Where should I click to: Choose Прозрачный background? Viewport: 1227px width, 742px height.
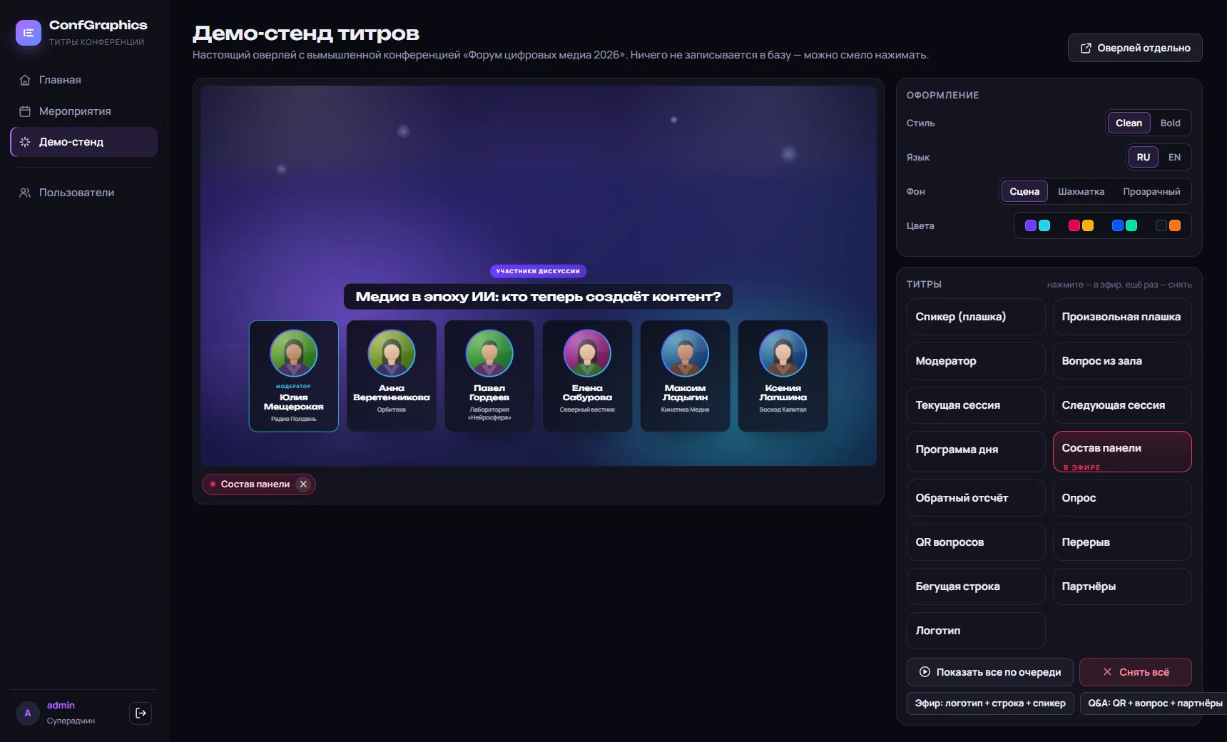pyautogui.click(x=1151, y=191)
